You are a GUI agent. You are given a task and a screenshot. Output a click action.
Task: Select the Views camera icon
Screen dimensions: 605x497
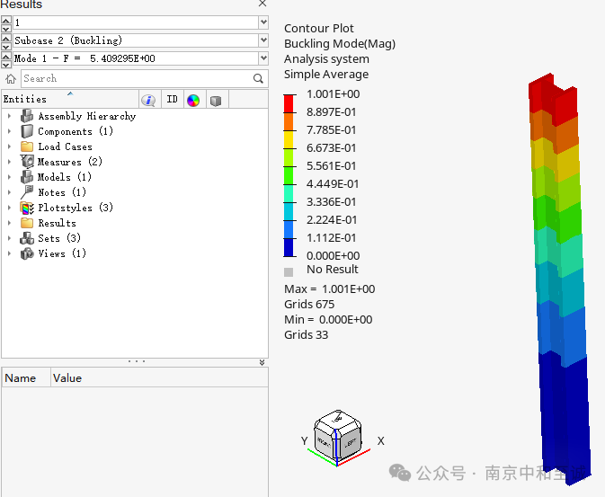[27, 253]
